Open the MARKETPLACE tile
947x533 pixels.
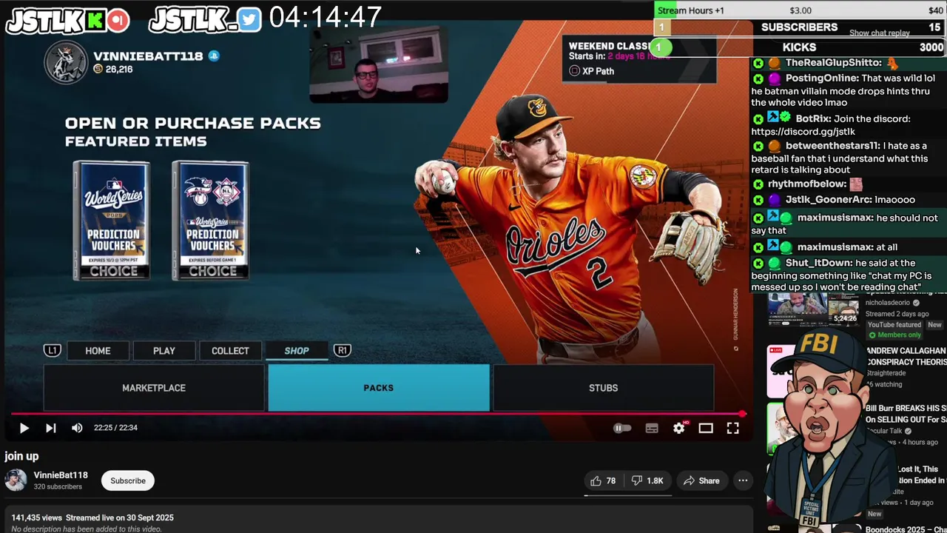154,388
